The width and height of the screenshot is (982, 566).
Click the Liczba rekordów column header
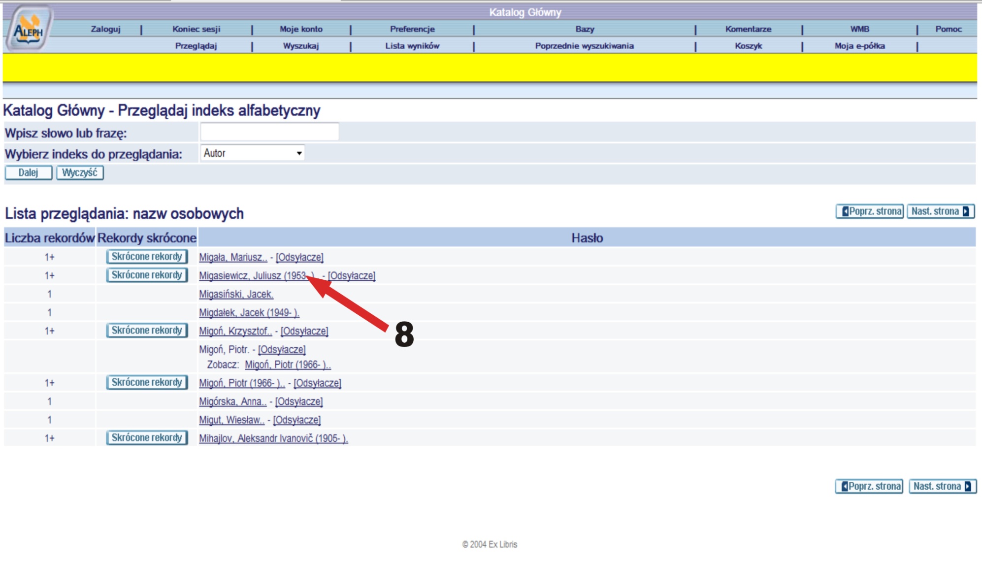49,238
